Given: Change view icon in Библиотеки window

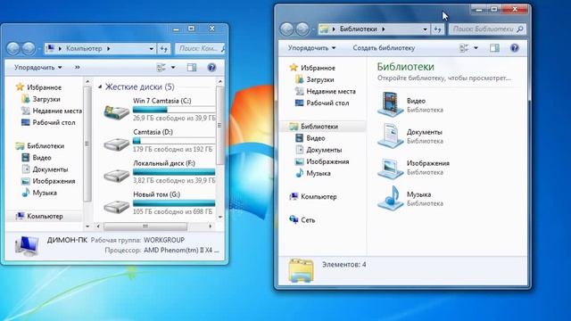Looking at the screenshot, I should click(464, 48).
